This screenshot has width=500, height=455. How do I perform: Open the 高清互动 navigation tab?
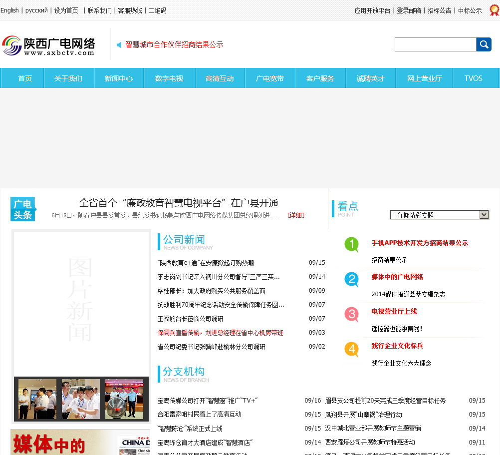[220, 78]
